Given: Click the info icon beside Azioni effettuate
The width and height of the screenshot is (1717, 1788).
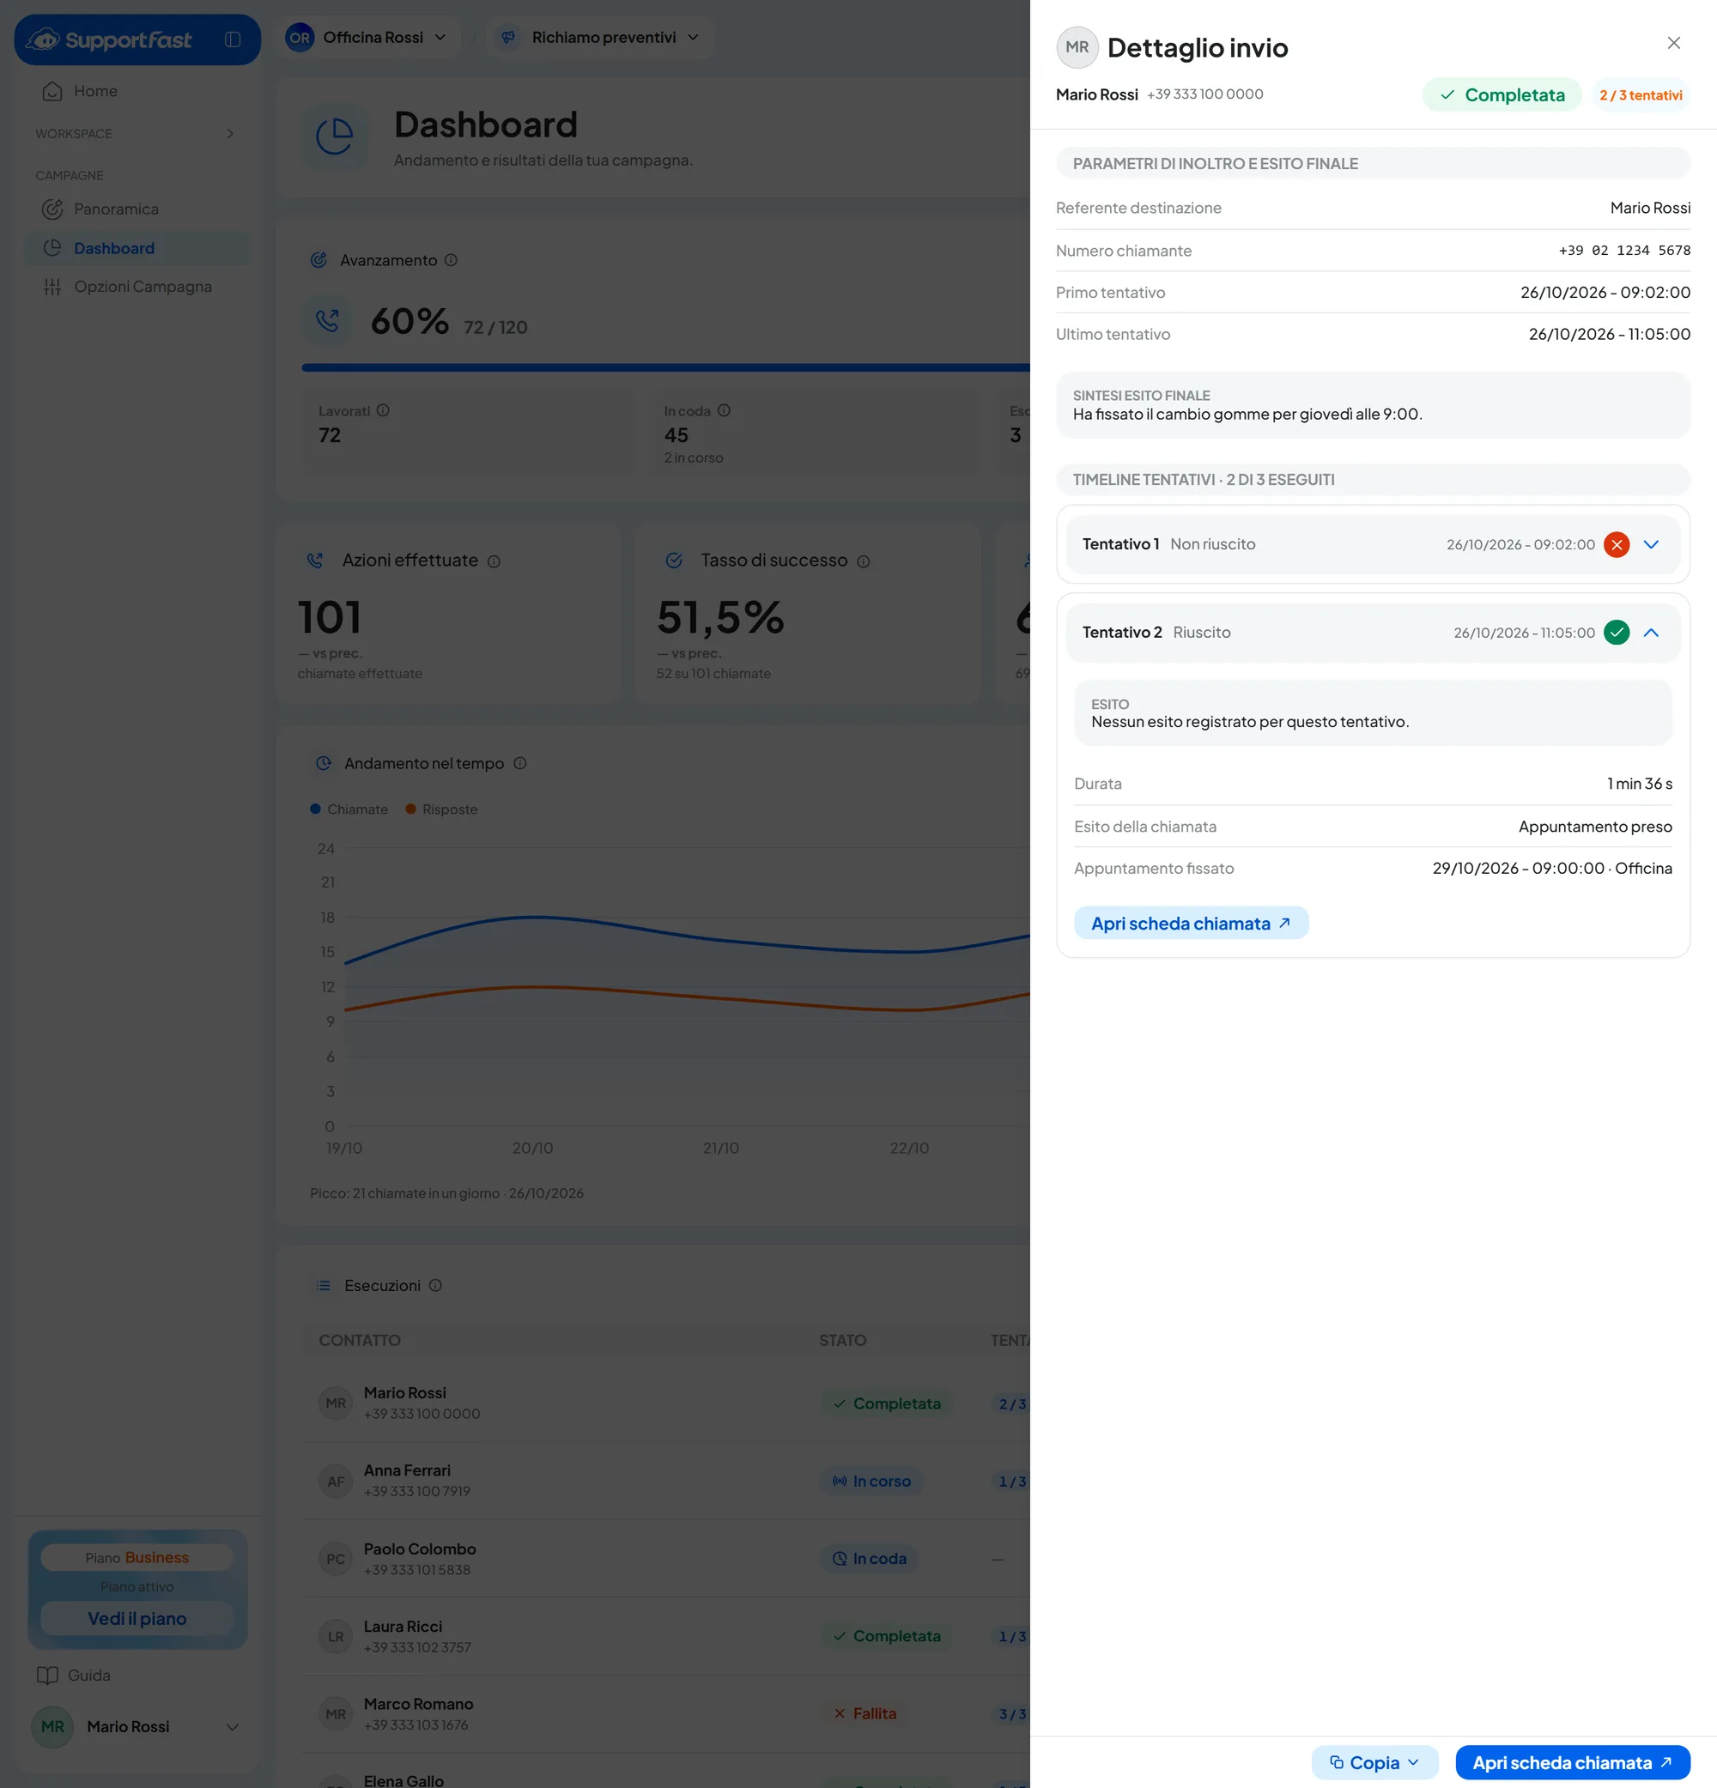Looking at the screenshot, I should (x=494, y=561).
